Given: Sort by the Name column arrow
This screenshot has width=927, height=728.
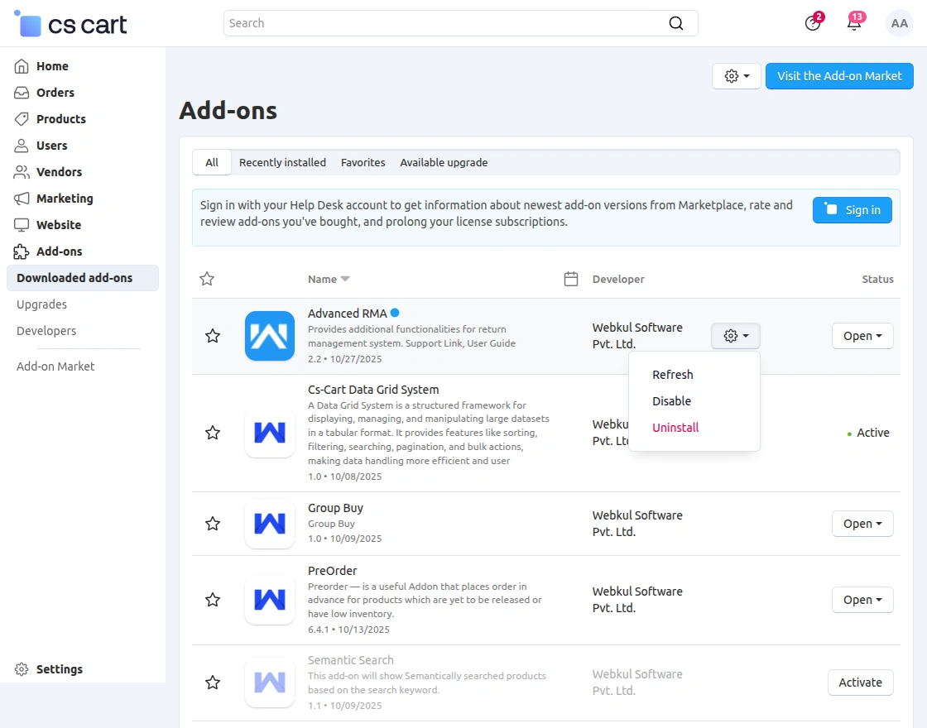Looking at the screenshot, I should point(344,279).
